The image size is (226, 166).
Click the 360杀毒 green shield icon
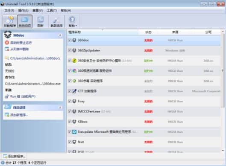point(74,81)
